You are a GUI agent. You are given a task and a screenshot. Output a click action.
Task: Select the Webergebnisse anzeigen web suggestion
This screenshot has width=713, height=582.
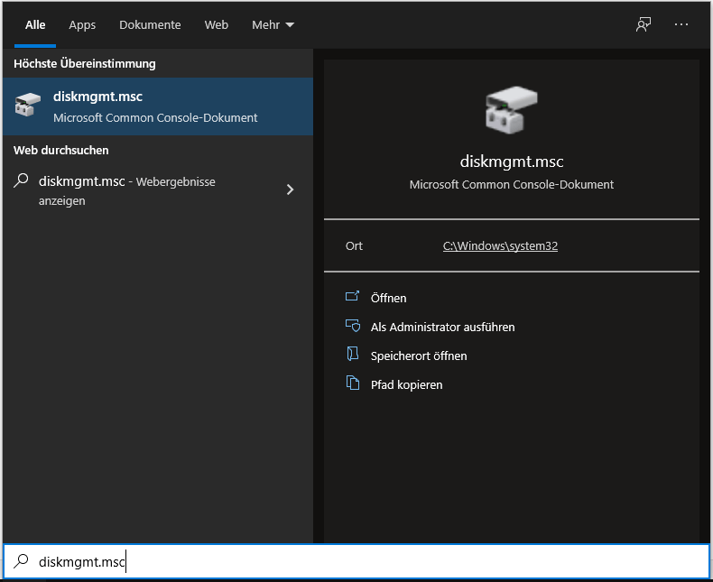pyautogui.click(x=126, y=190)
